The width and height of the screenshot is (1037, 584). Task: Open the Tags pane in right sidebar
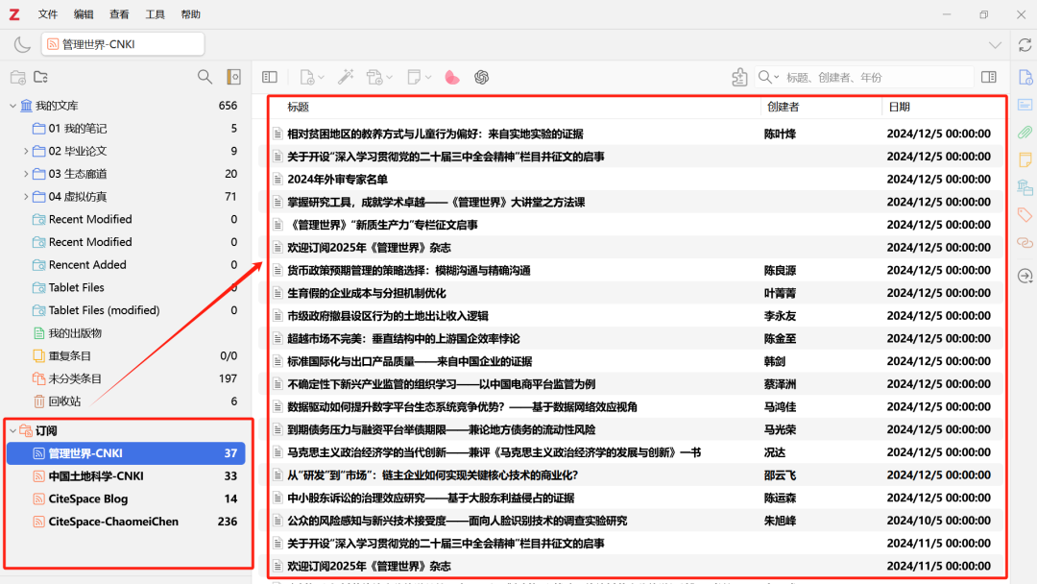[1025, 214]
